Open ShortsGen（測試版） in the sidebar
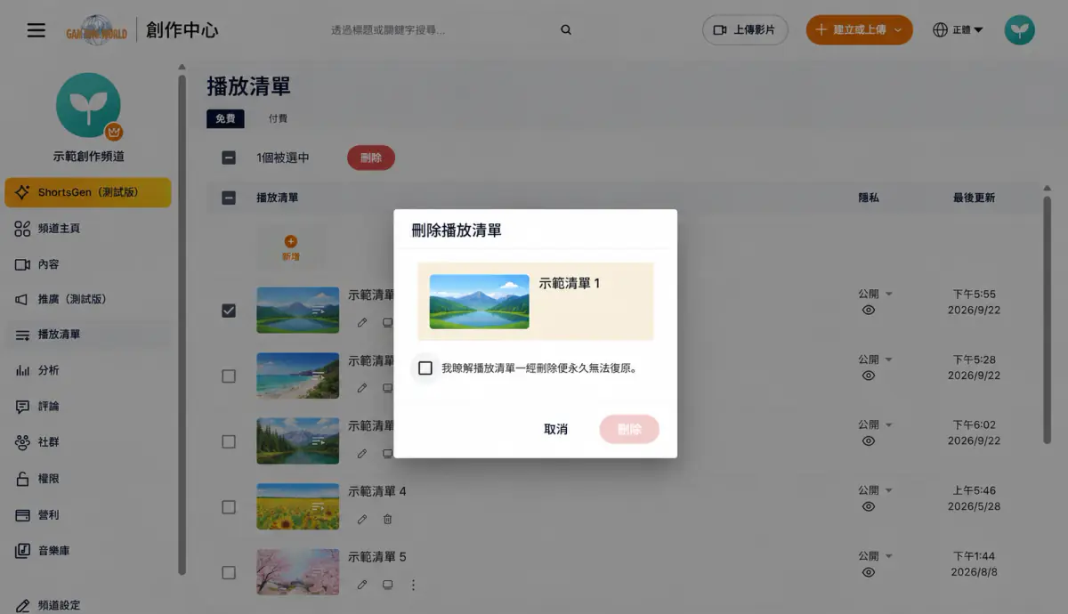This screenshot has width=1068, height=614. pyautogui.click(x=87, y=192)
